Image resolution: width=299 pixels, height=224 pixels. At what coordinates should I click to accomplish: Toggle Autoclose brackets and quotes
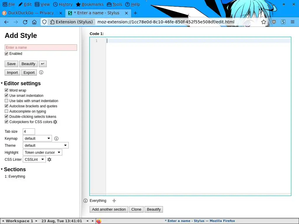point(6,106)
